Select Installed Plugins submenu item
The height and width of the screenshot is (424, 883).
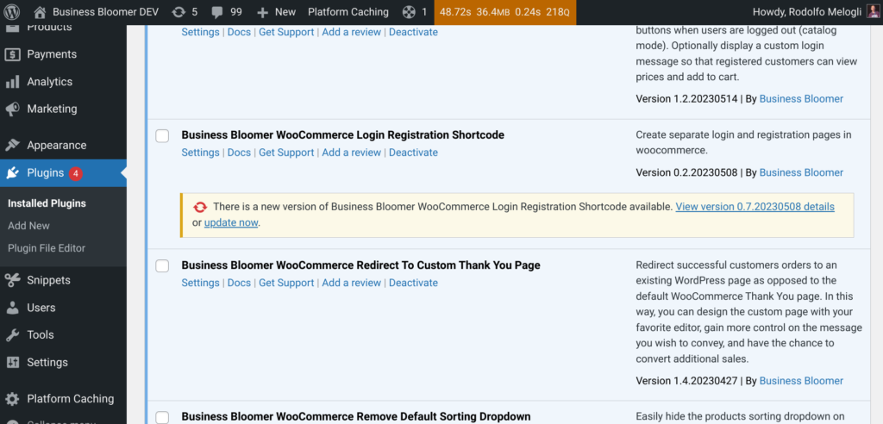pos(47,203)
